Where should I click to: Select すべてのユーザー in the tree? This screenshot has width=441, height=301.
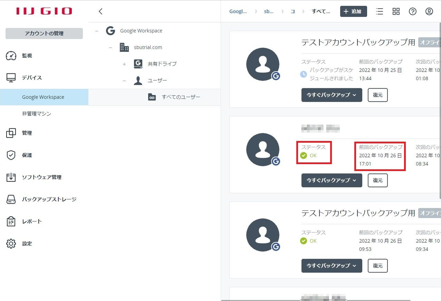point(181,97)
